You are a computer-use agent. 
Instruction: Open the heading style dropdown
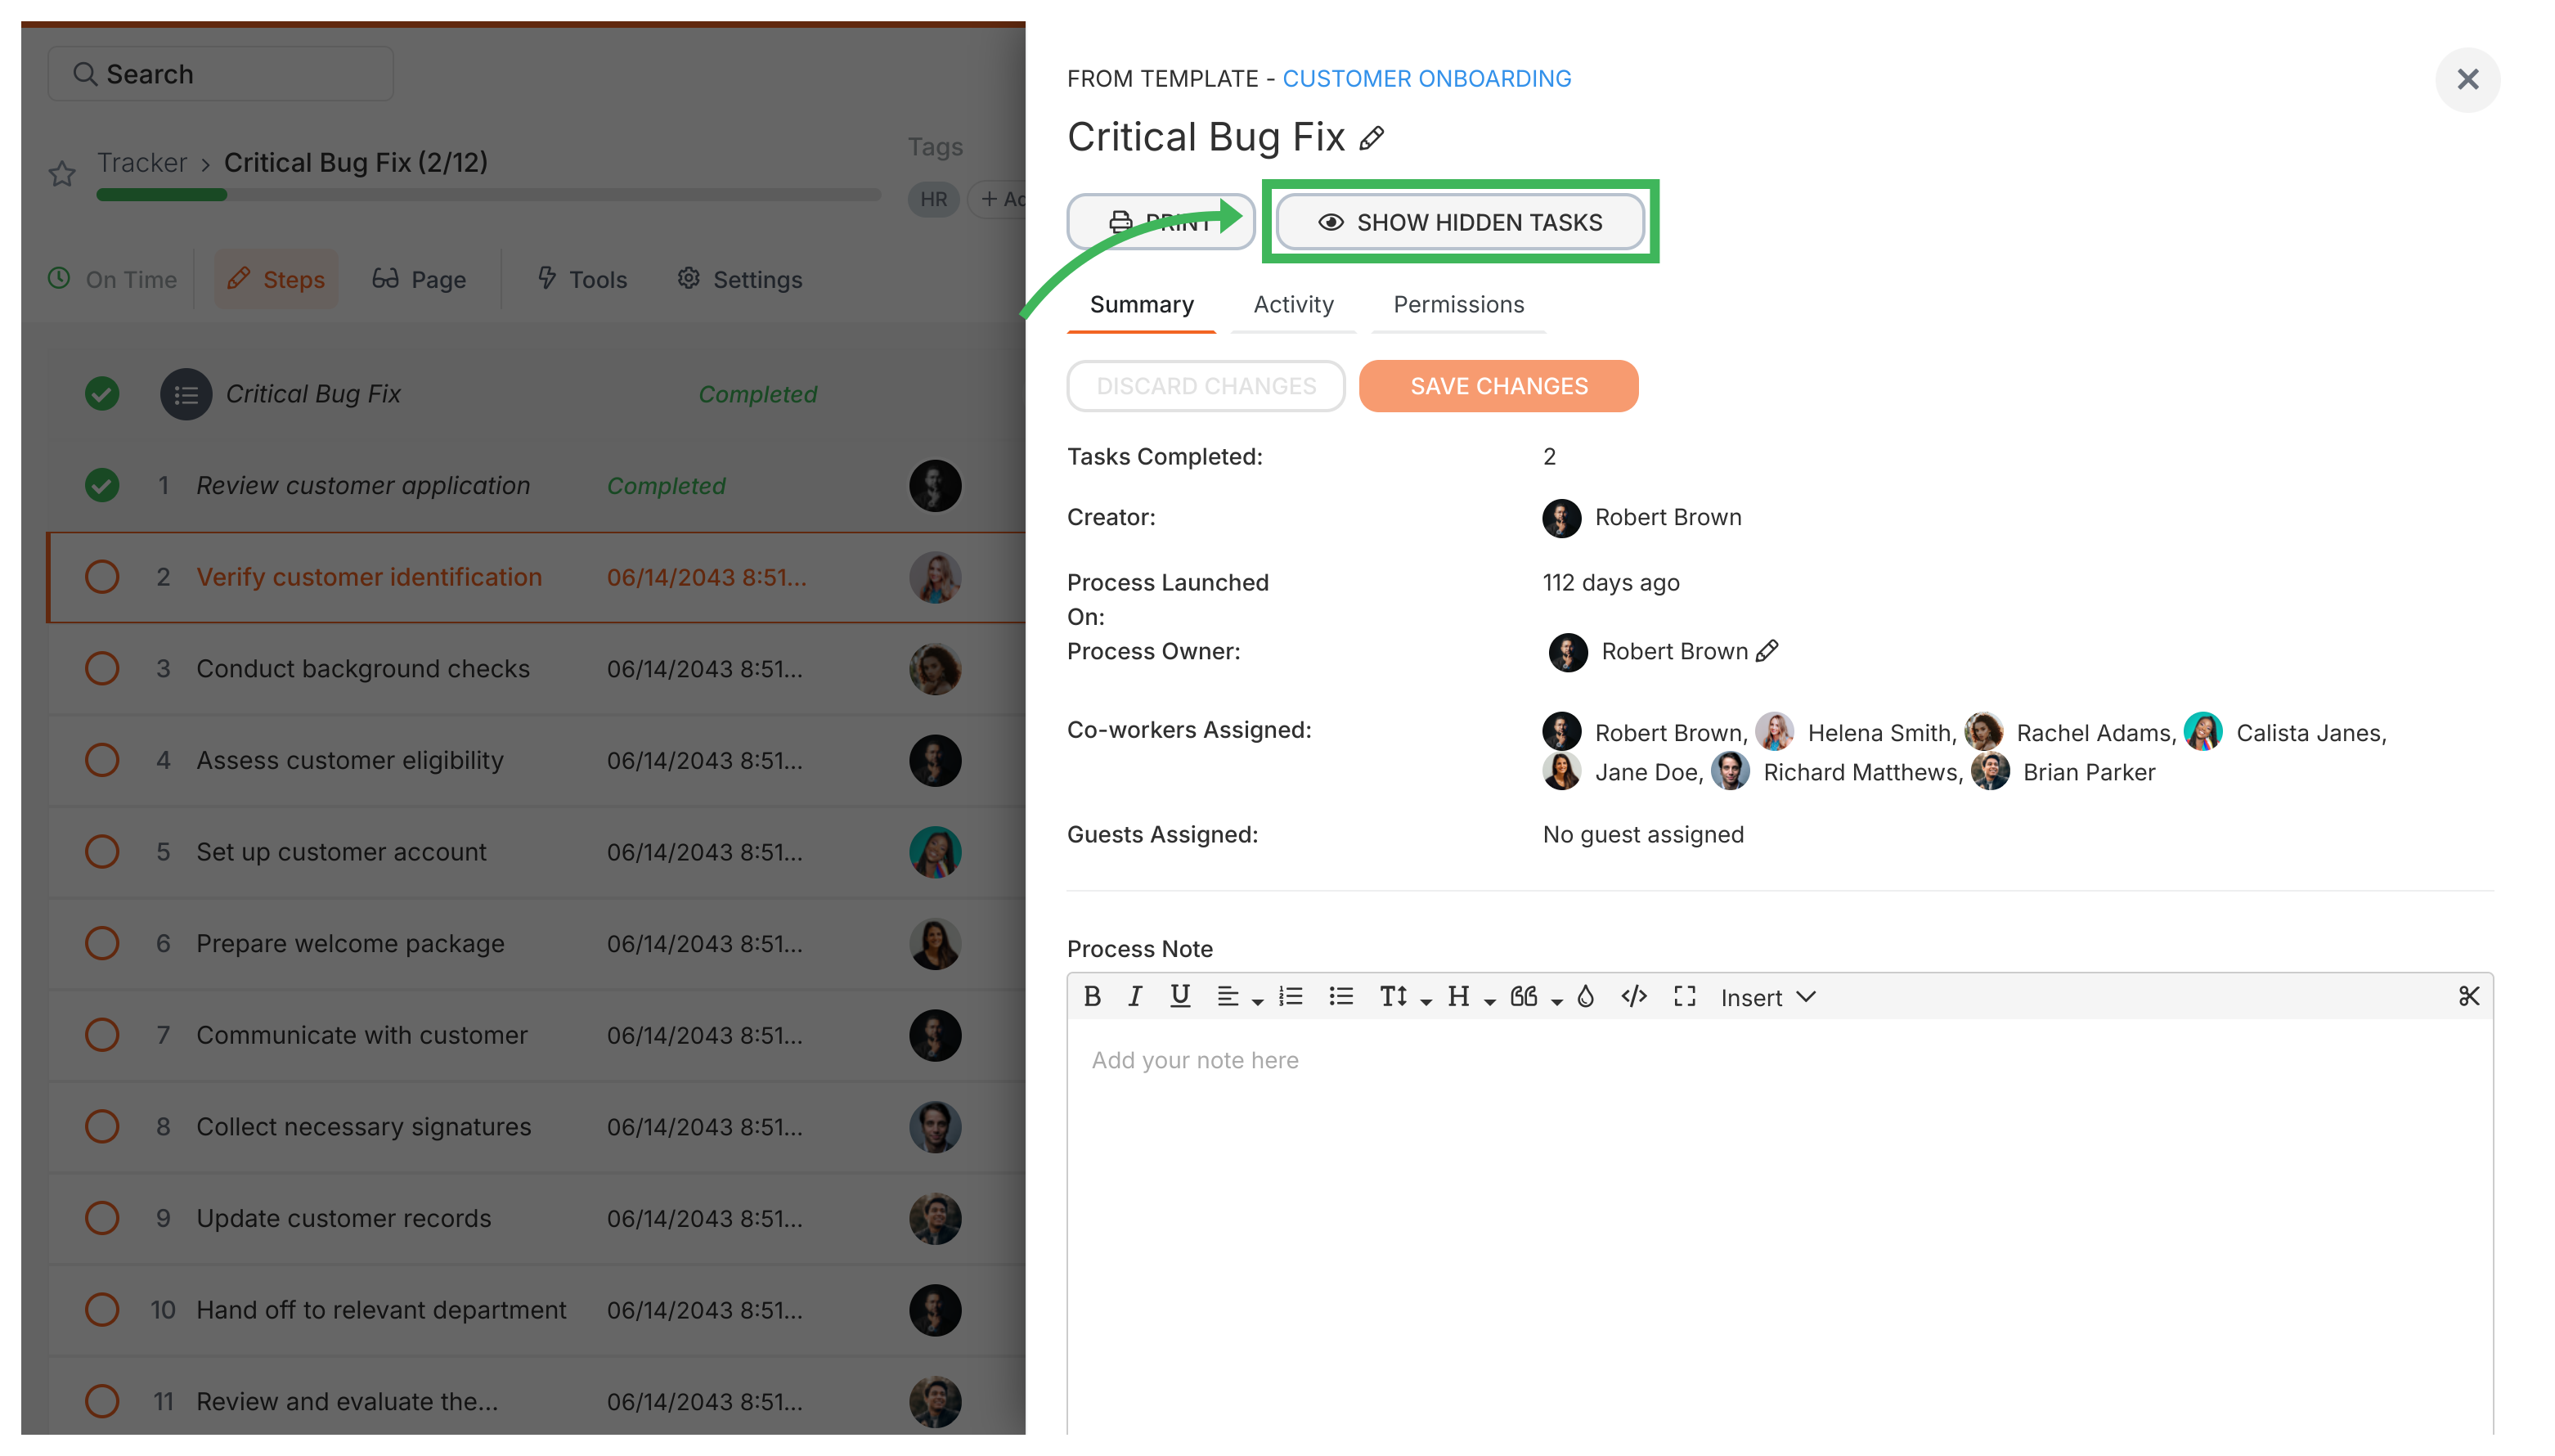[x=1467, y=996]
